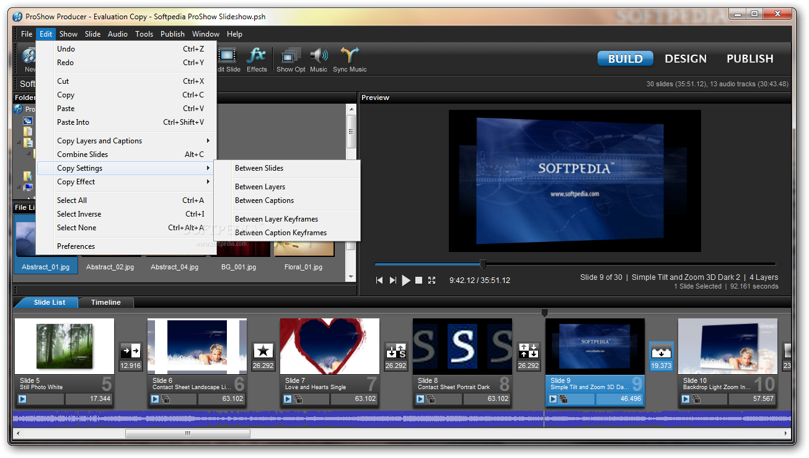Select Between Layer Keyframes option

276,219
